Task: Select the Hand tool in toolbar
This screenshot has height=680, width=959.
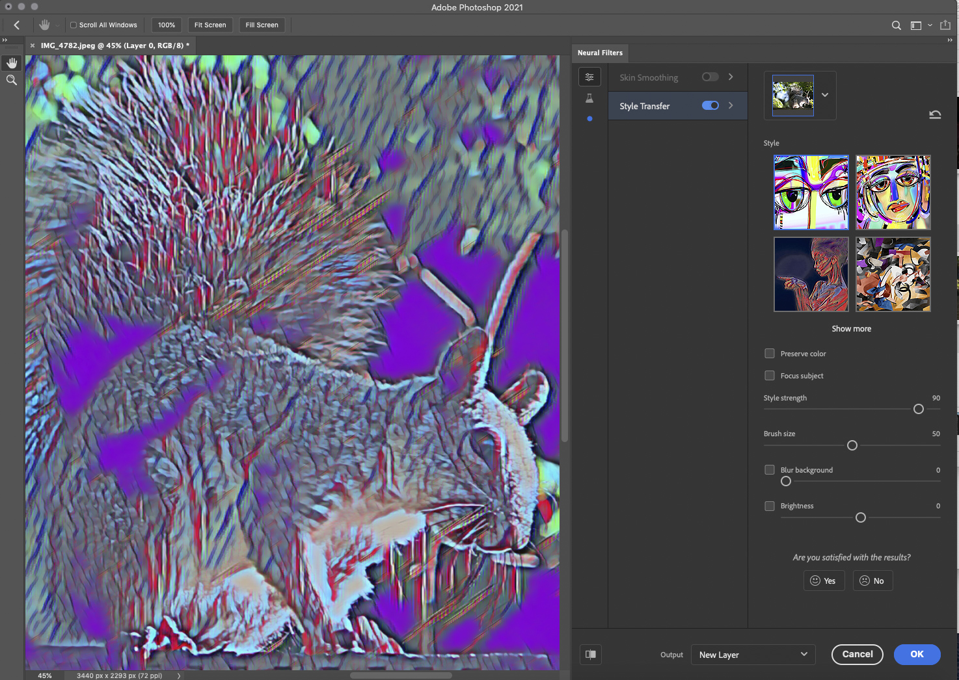Action: point(12,63)
